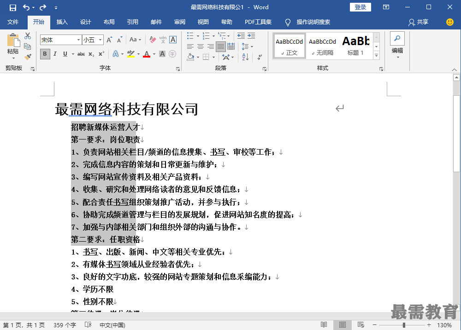Toggle Italic formatting
Viewport: 461px width, 330px height.
[55, 54]
